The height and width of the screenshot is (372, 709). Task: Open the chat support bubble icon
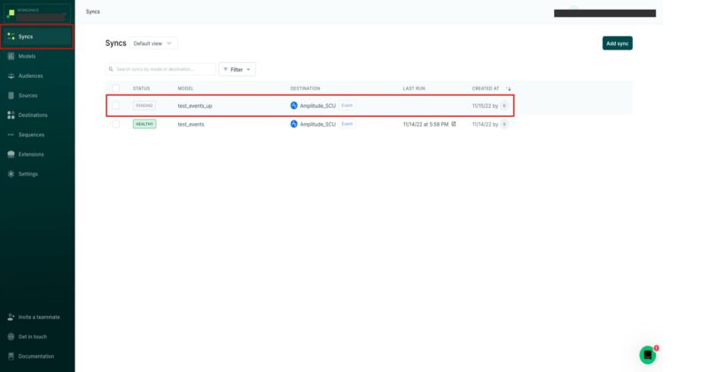648,354
